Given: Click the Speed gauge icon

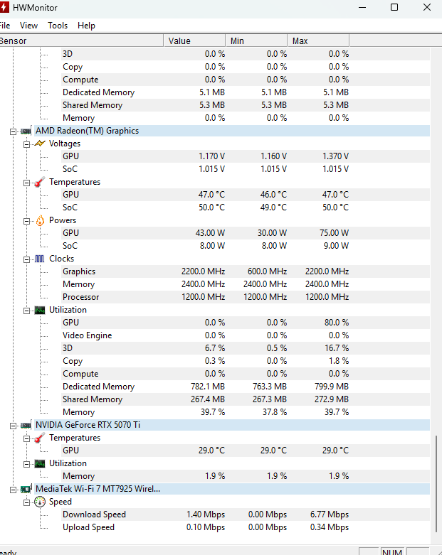Looking at the screenshot, I should (40, 502).
